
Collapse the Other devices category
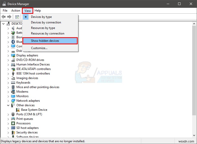click(8, 105)
